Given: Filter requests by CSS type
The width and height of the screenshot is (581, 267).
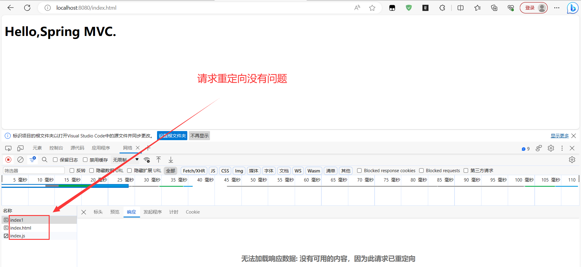Looking at the screenshot, I should click(x=225, y=171).
